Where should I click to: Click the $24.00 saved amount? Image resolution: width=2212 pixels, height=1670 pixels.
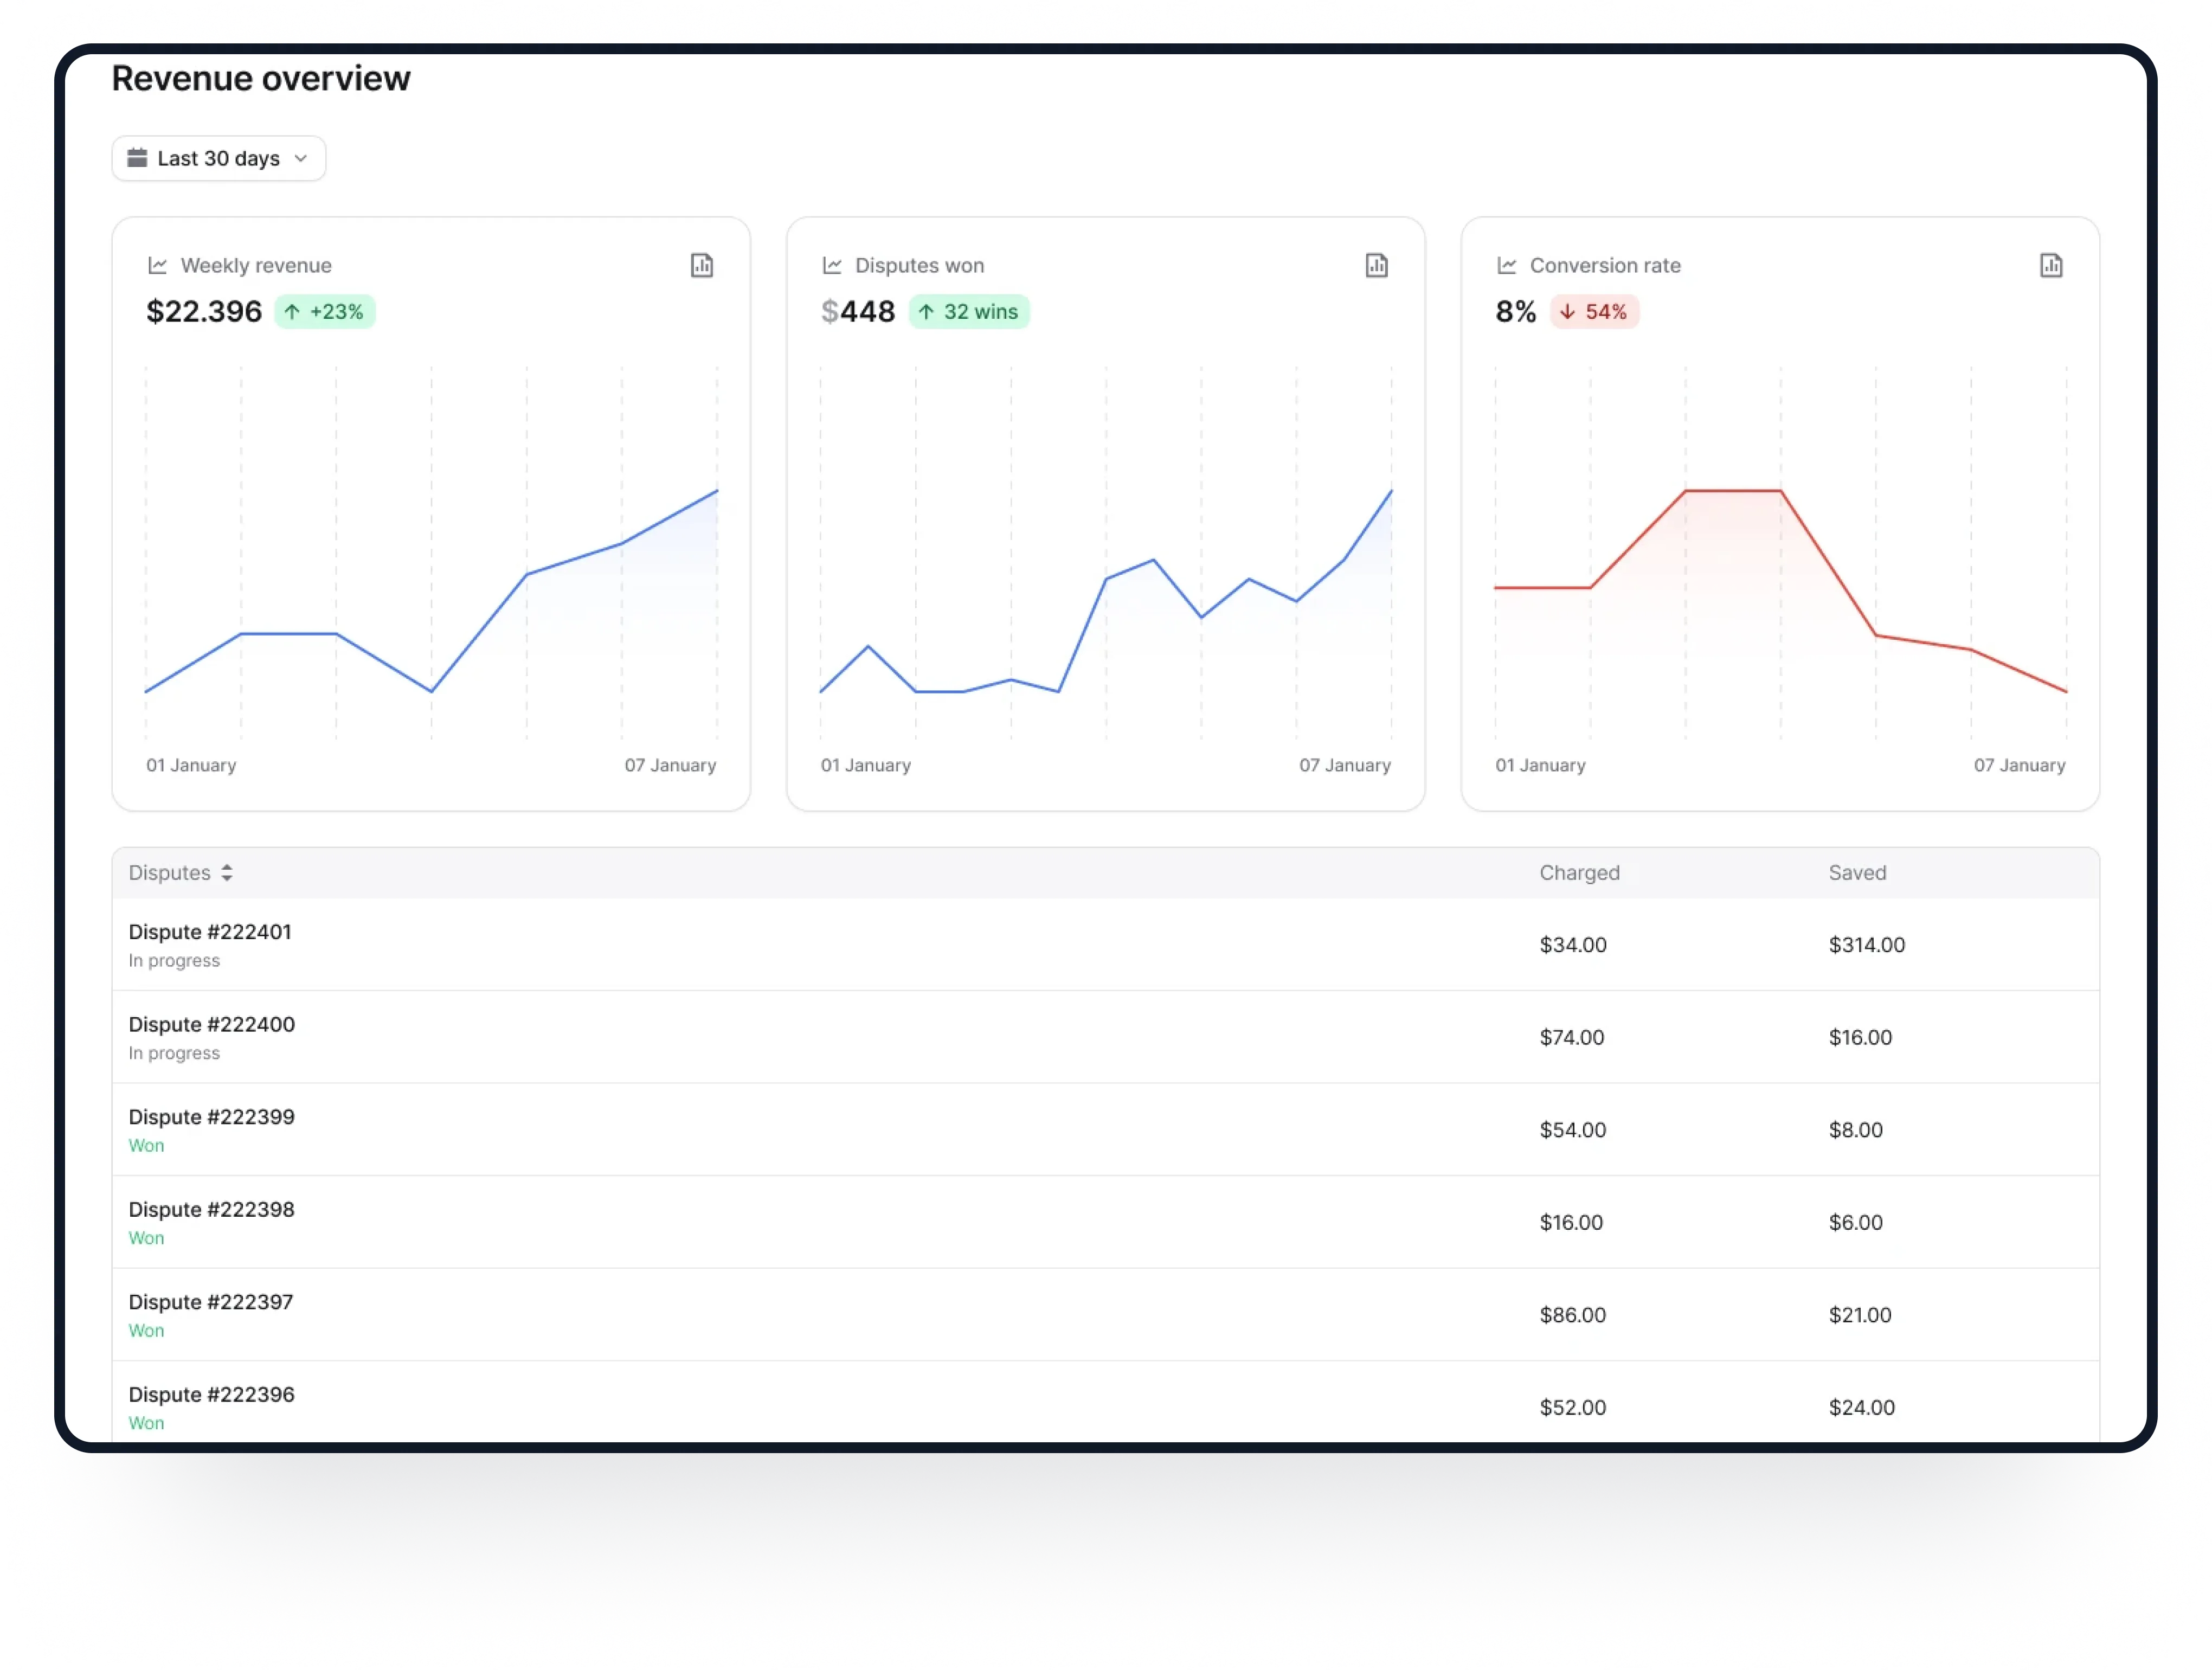pos(1861,1407)
